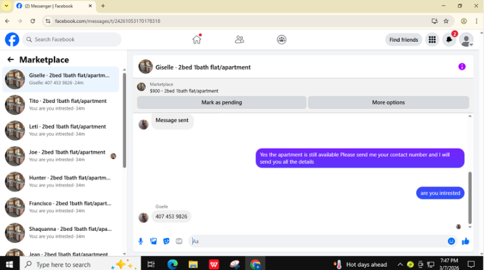Open the Windows notification center
Screen dimensions: 484x270
coord(471,265)
